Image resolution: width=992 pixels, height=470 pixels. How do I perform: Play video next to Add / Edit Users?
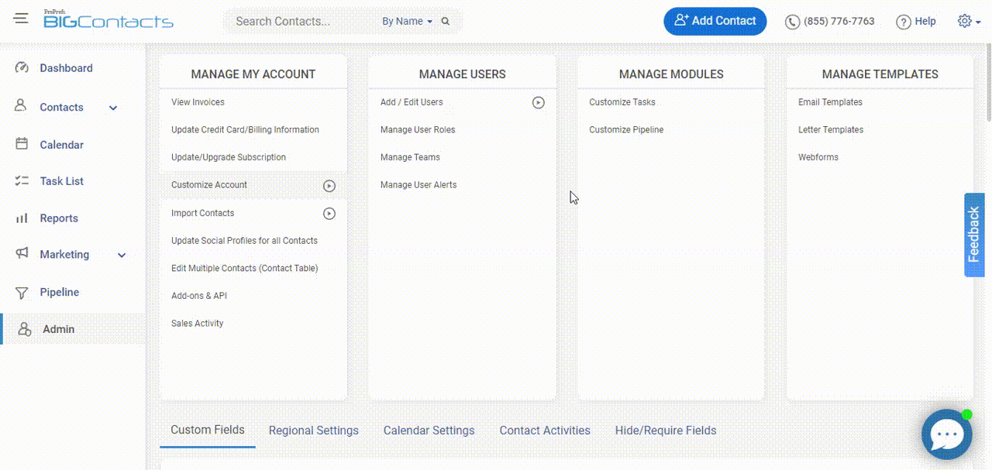tap(539, 102)
